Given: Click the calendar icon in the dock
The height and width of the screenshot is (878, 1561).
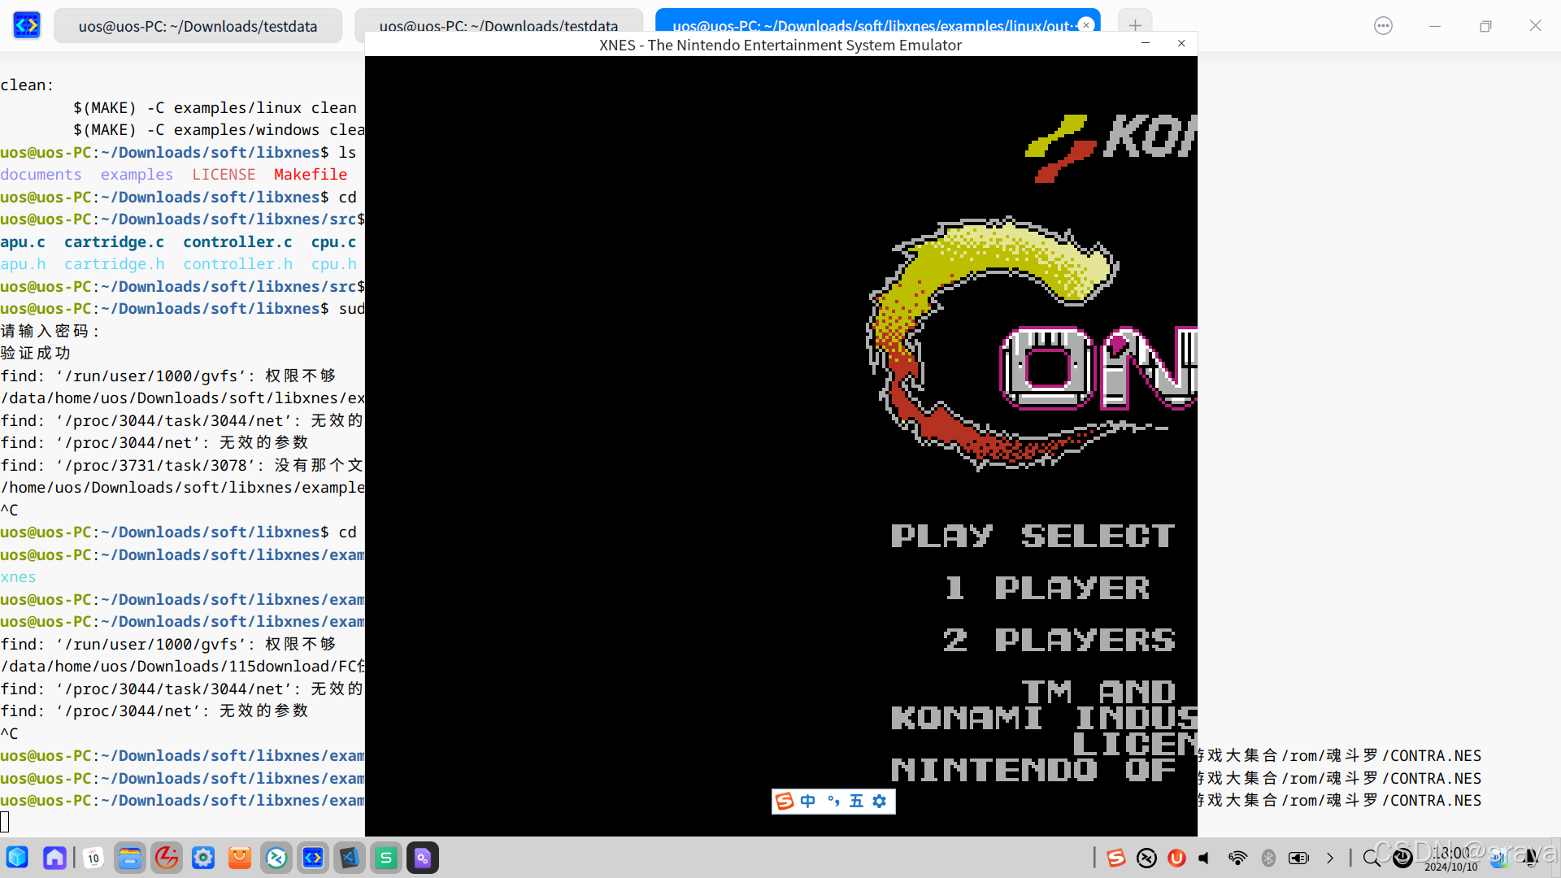Looking at the screenshot, I should tap(93, 858).
